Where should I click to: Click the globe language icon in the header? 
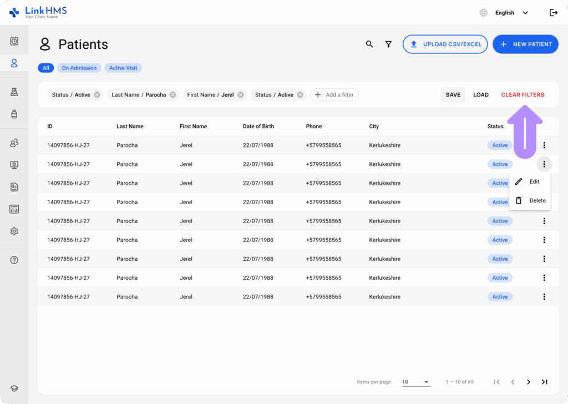pyautogui.click(x=483, y=12)
